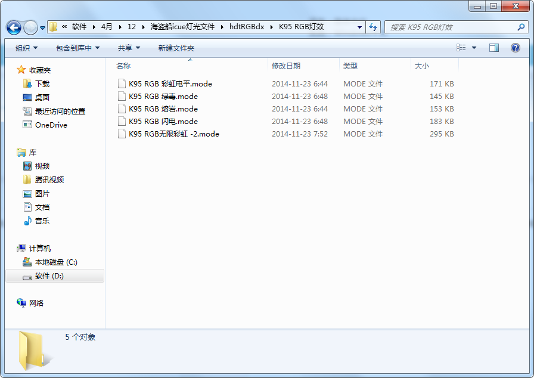Open the 共享 menu

(129, 48)
